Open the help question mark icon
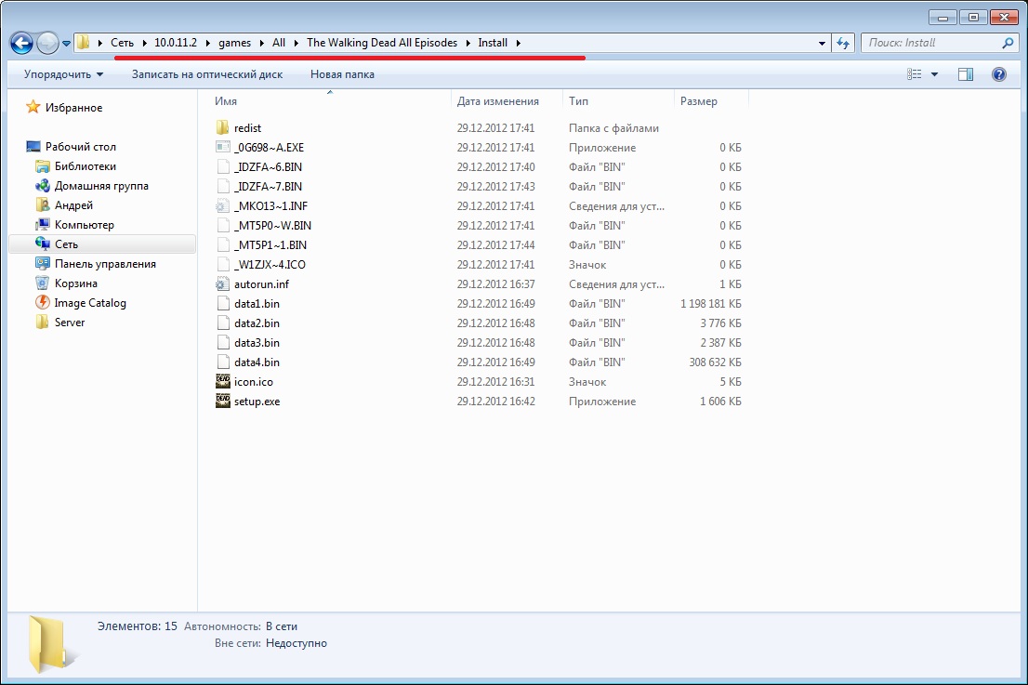The height and width of the screenshot is (685, 1028). coord(999,74)
